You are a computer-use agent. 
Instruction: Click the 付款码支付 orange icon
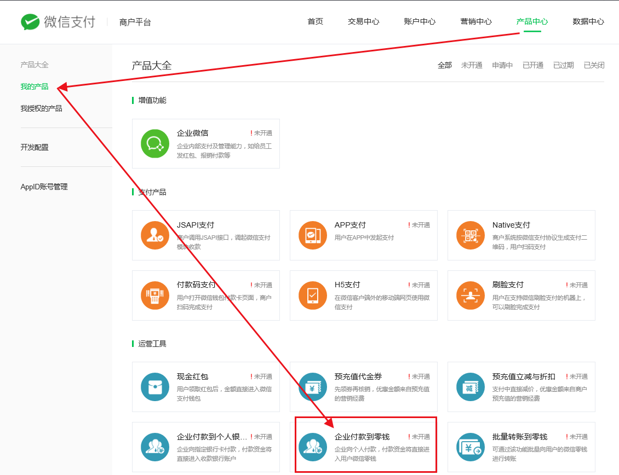click(x=155, y=296)
